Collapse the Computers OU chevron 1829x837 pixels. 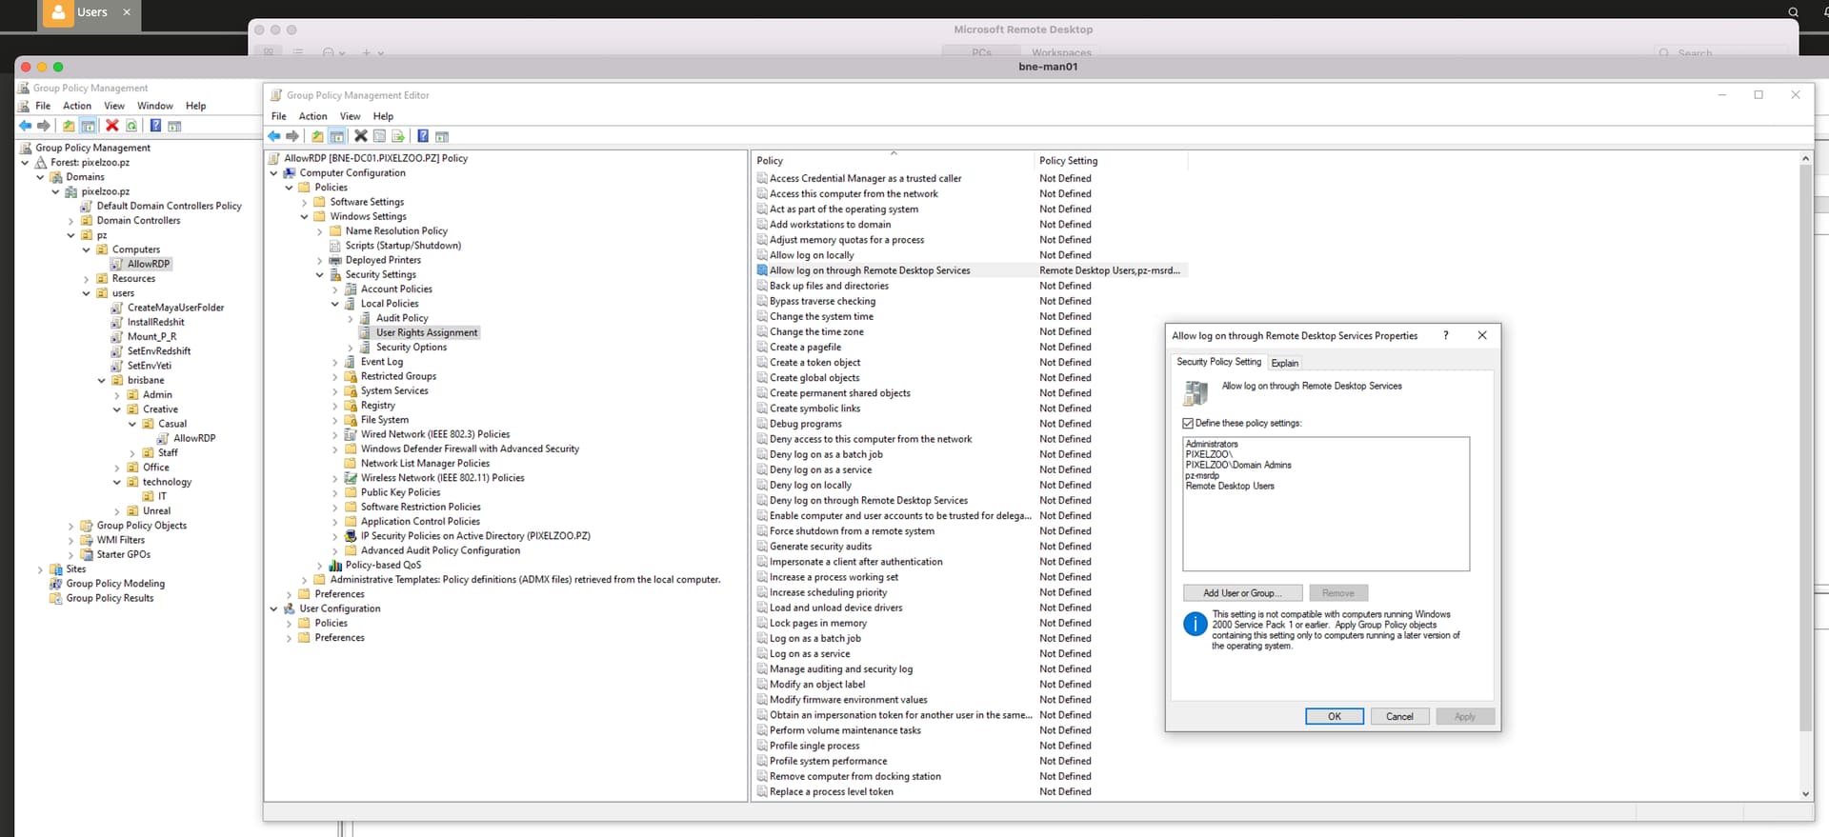(x=87, y=249)
